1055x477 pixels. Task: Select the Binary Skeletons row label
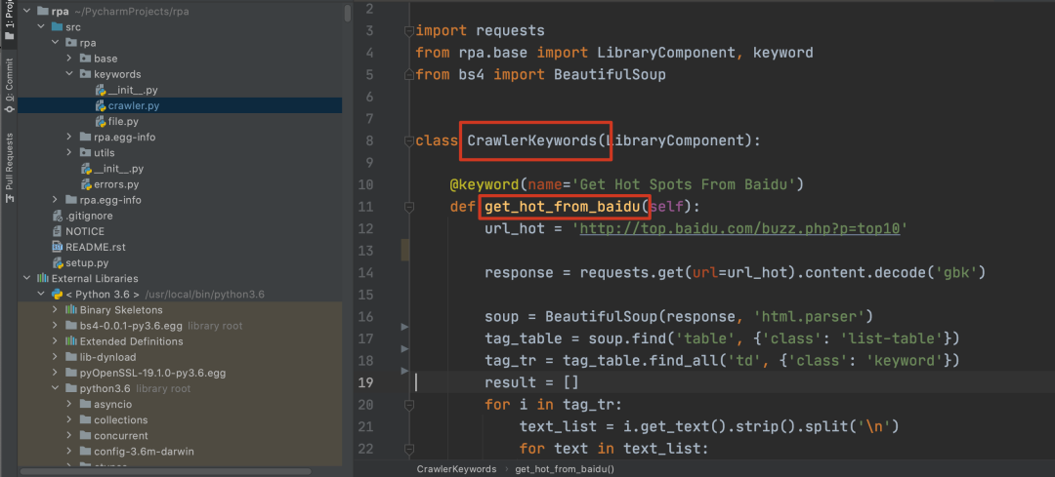[121, 310]
